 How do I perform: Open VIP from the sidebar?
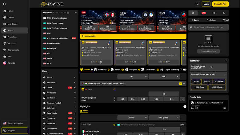coord(15,56)
